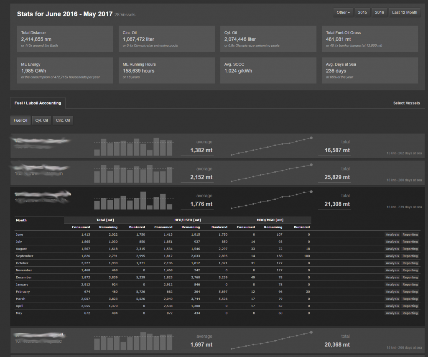
Task: Show stats for Last 12 Month
Action: point(404,13)
